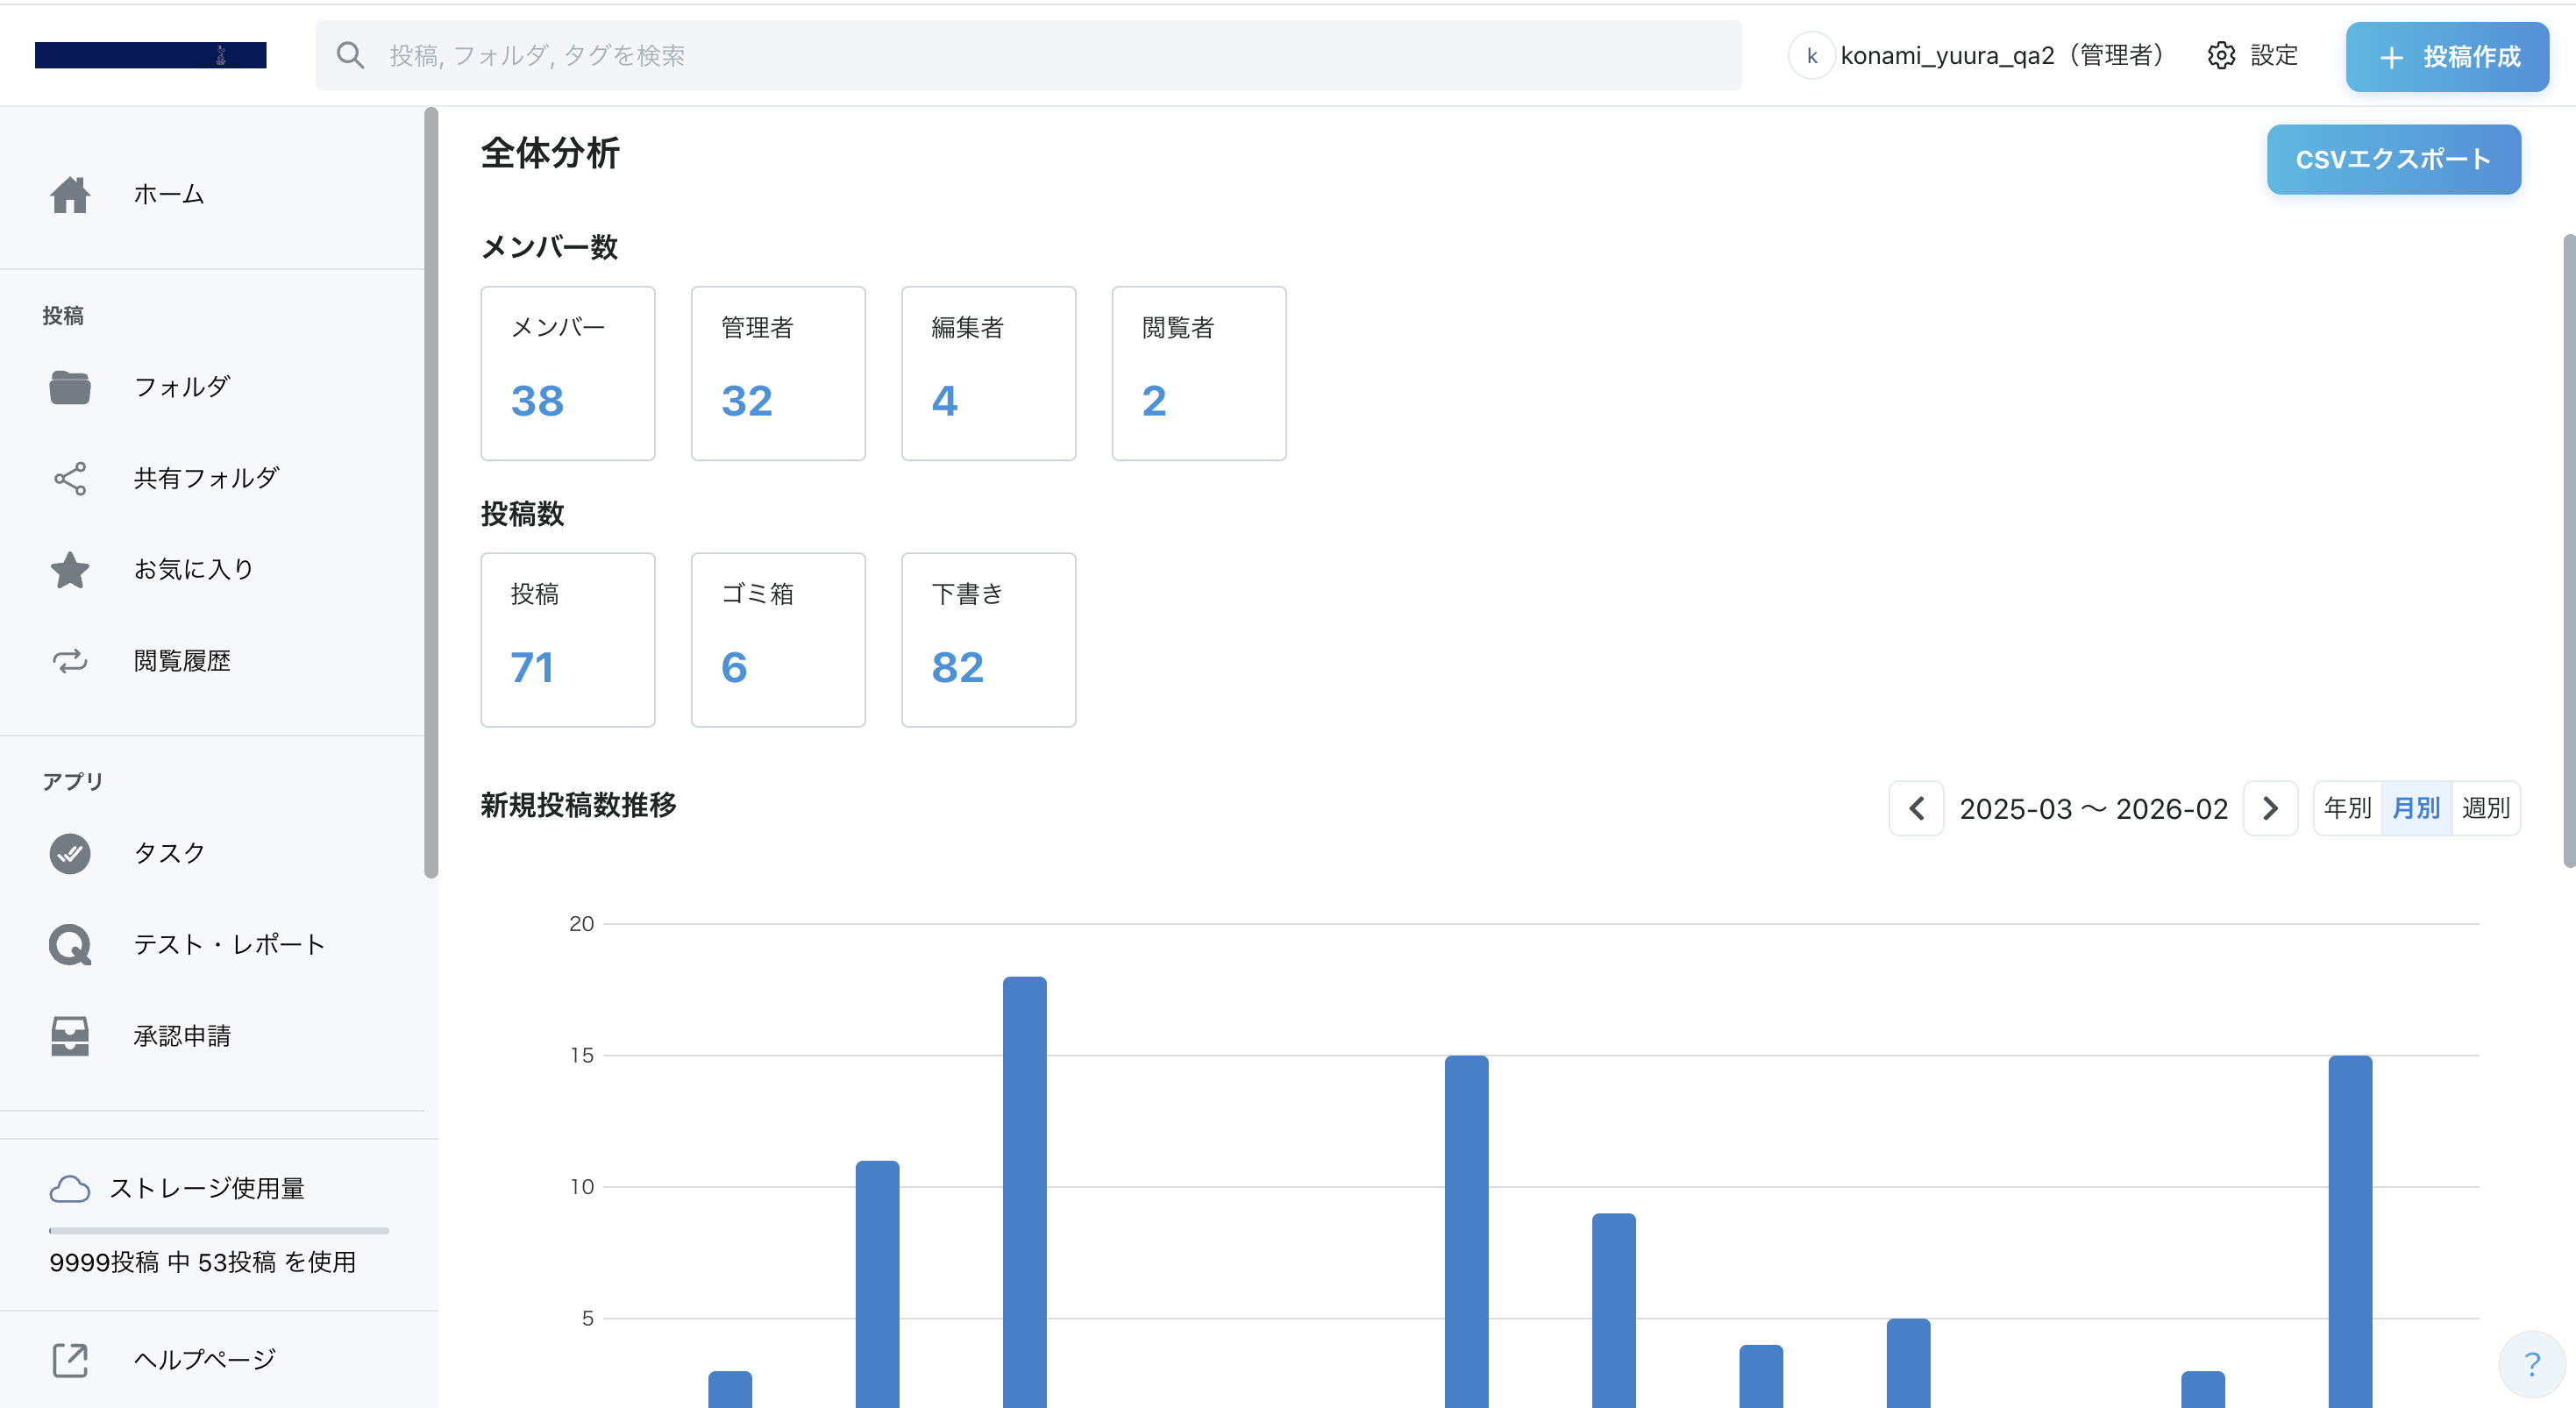Open 承認申請 inbox icon
Viewport: 2576px width, 1408px height.
70,1036
